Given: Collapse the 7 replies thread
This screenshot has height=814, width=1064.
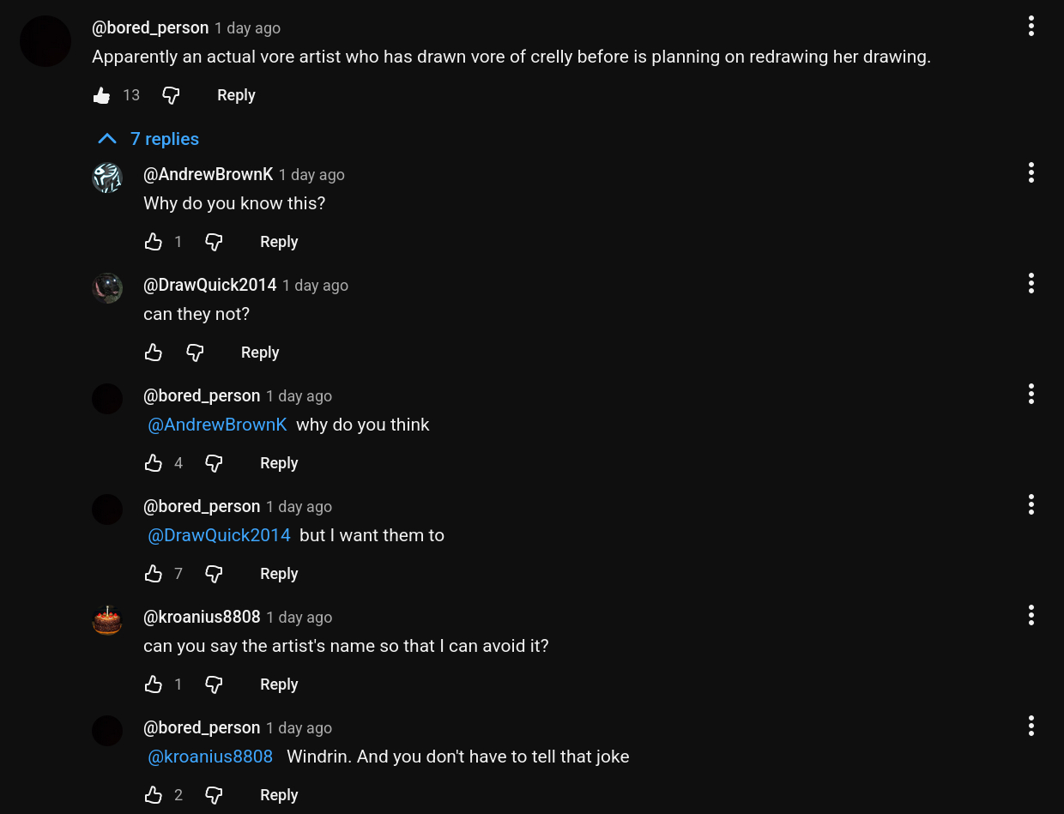Looking at the screenshot, I should [148, 139].
